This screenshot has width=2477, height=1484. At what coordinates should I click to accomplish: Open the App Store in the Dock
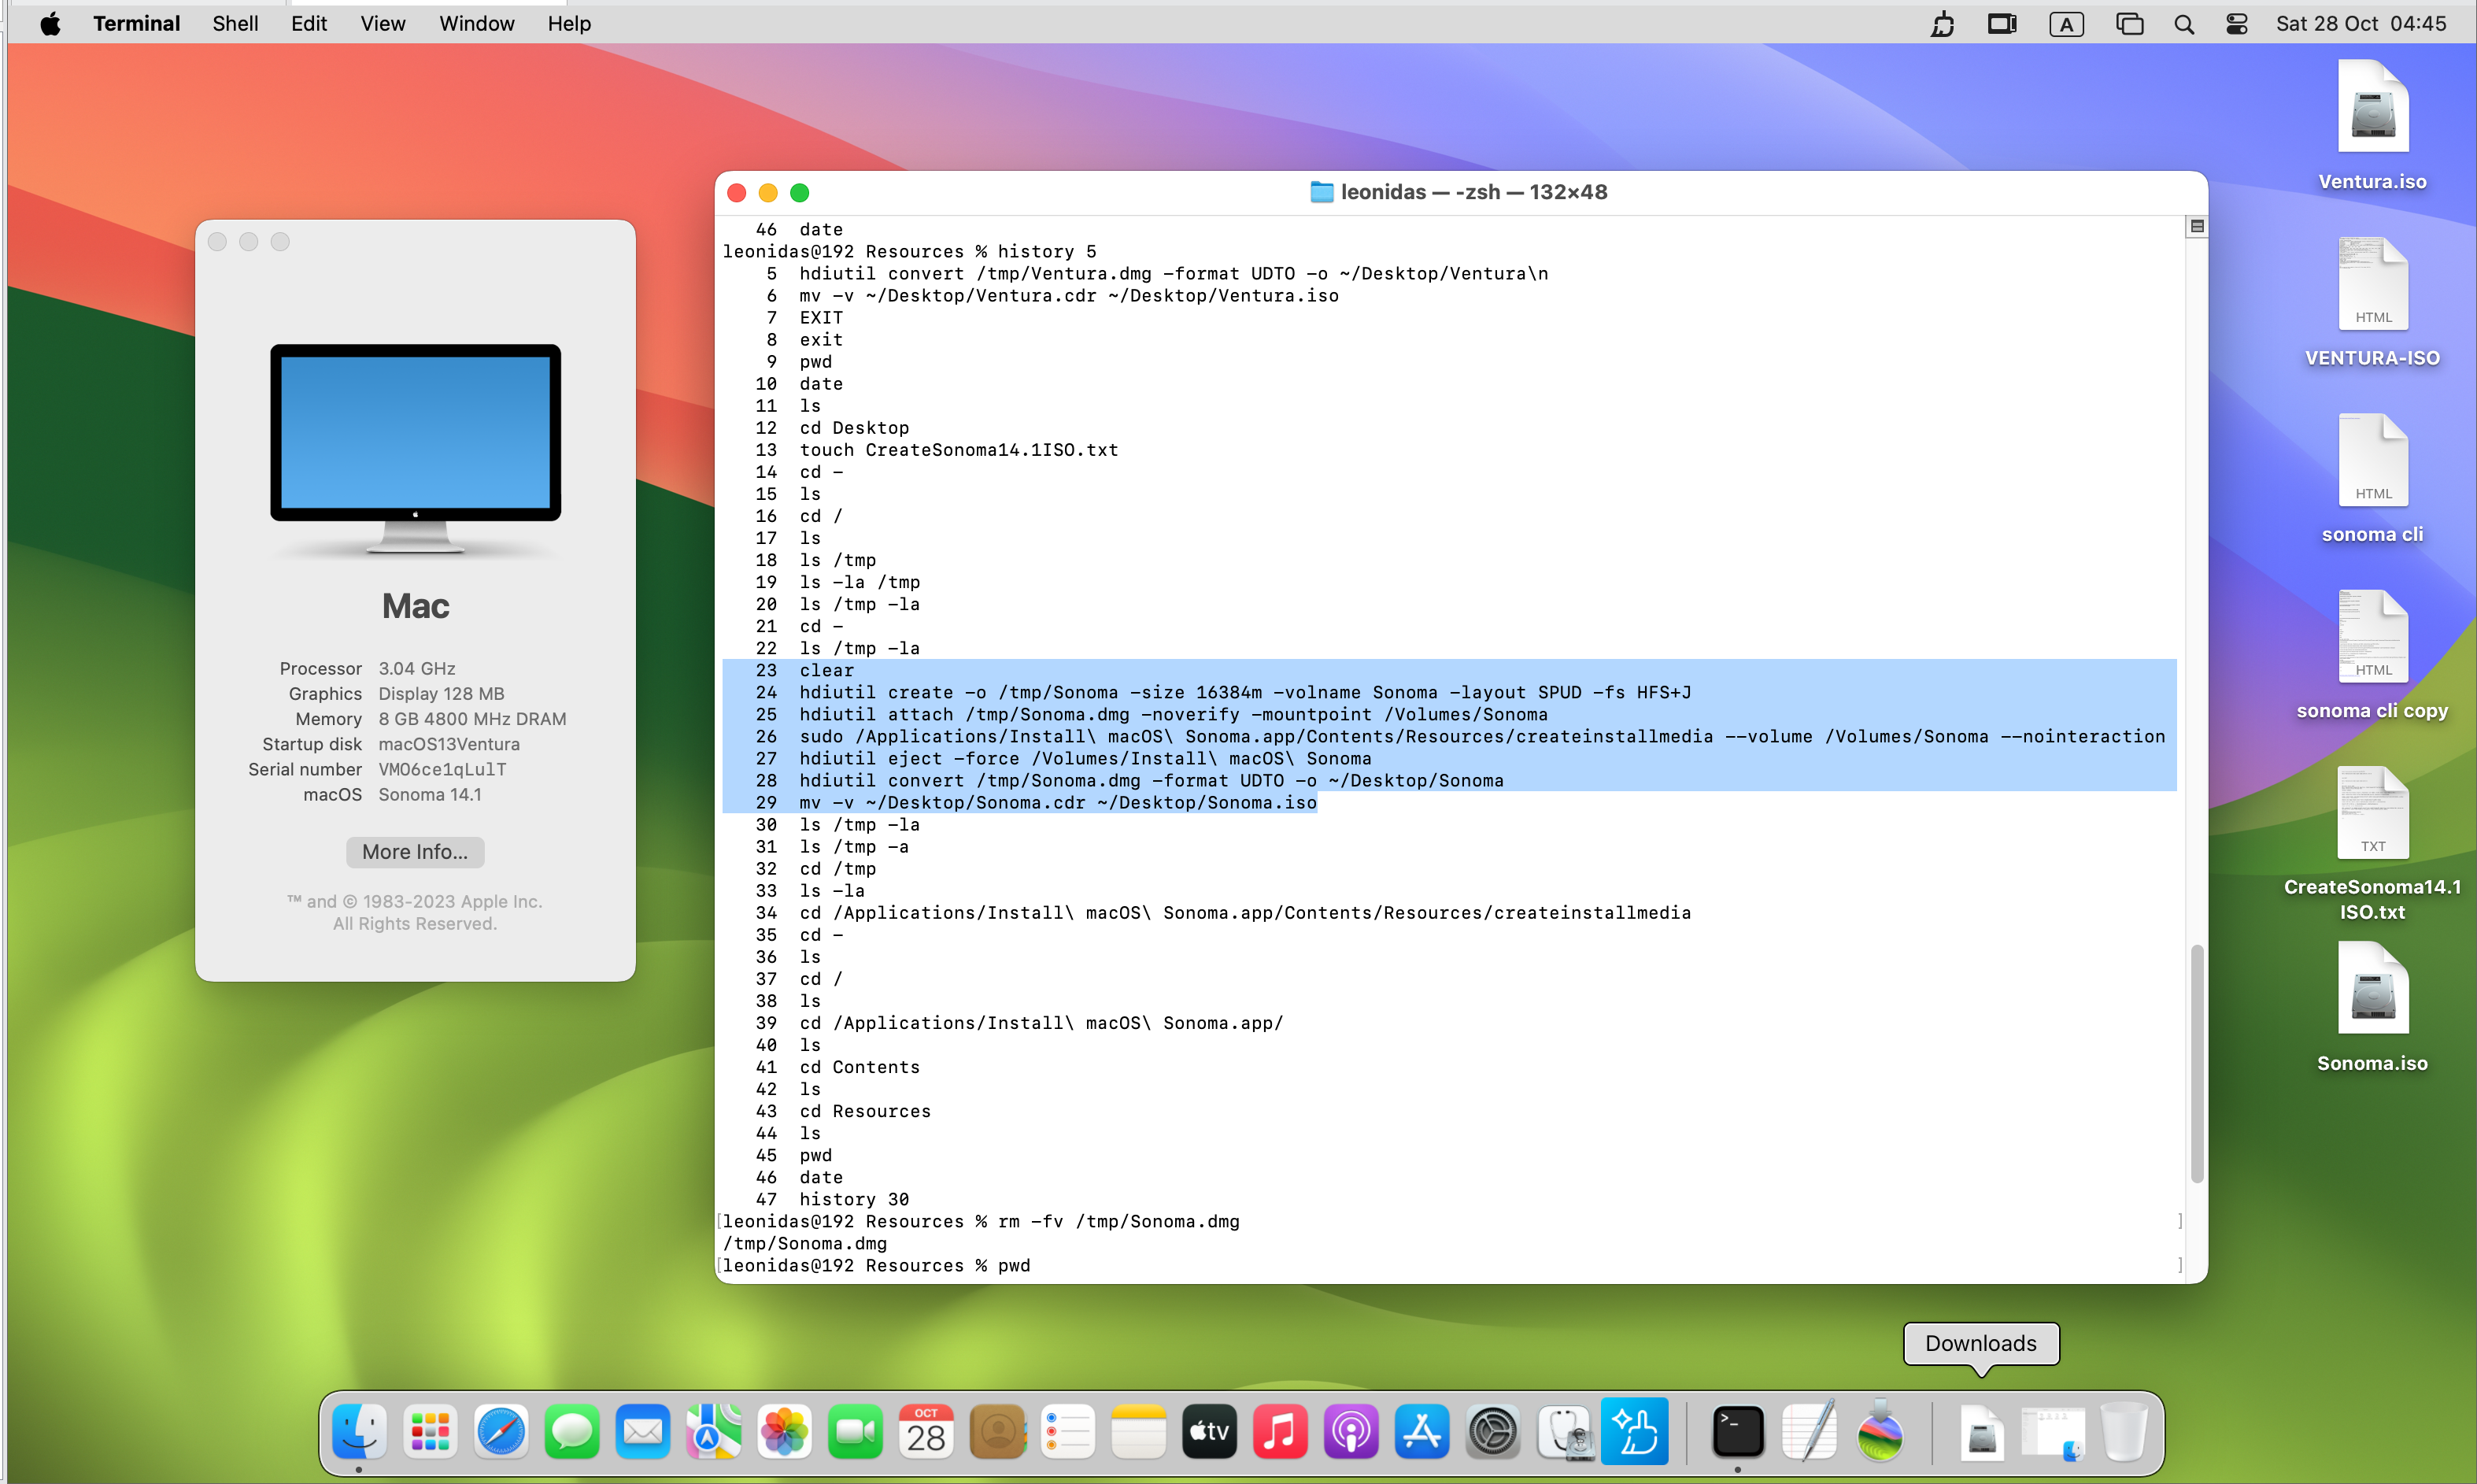pos(1422,1432)
